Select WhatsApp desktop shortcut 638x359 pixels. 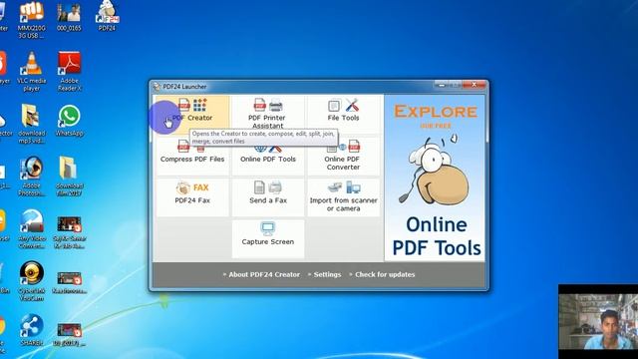pyautogui.click(x=69, y=121)
